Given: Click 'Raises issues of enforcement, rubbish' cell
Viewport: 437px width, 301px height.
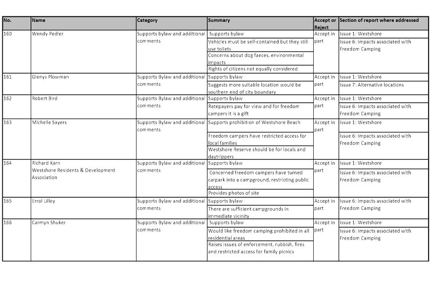Looking at the screenshot, I should click(260, 251).
